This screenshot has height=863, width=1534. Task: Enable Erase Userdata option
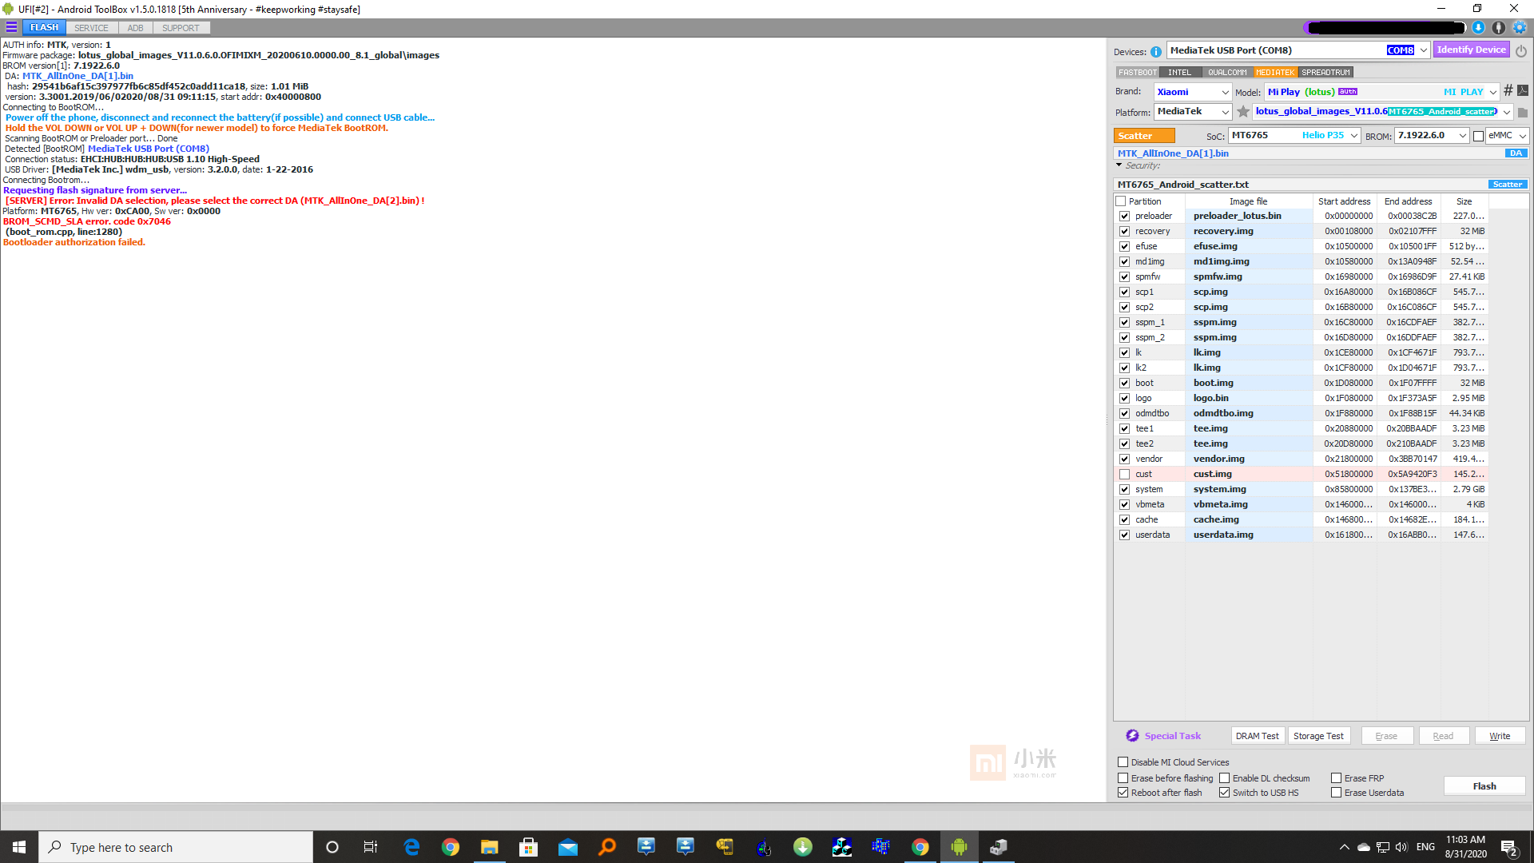click(1336, 793)
